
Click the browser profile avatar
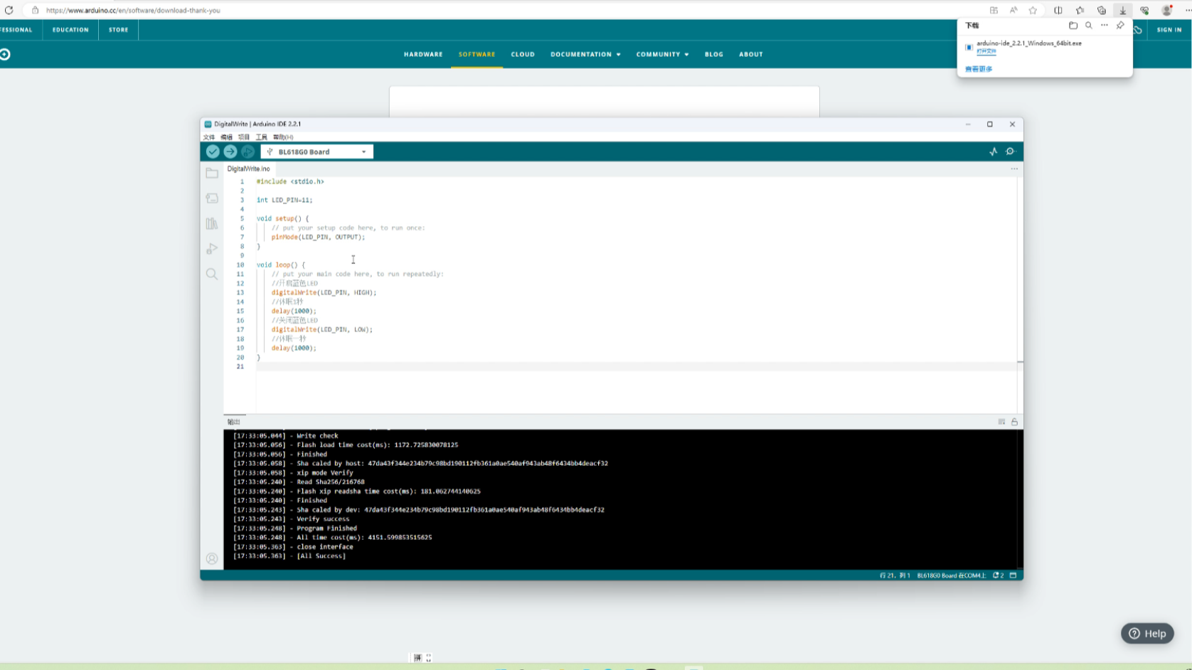1166,10
